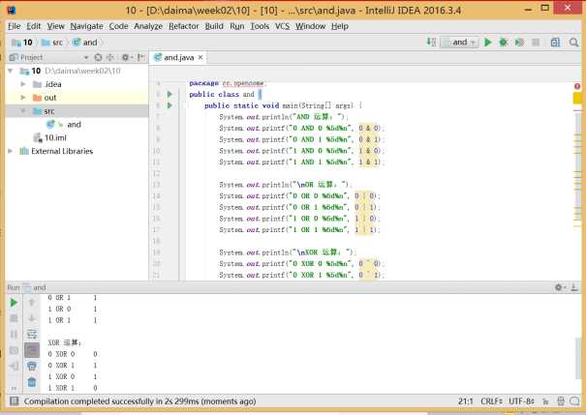This screenshot has height=415, width=586.
Task: Toggle scroll to end in Run console
Action: [32, 350]
